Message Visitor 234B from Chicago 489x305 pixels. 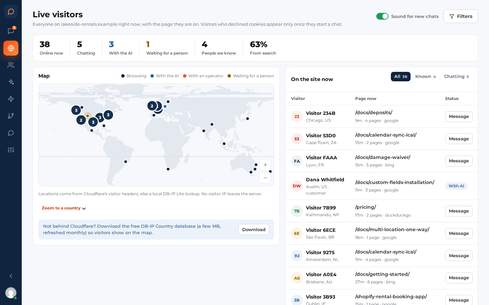point(459,117)
